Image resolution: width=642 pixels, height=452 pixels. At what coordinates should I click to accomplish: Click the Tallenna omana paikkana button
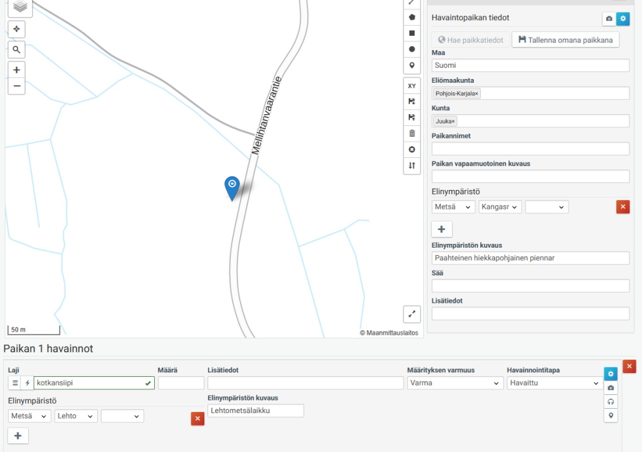tap(566, 39)
